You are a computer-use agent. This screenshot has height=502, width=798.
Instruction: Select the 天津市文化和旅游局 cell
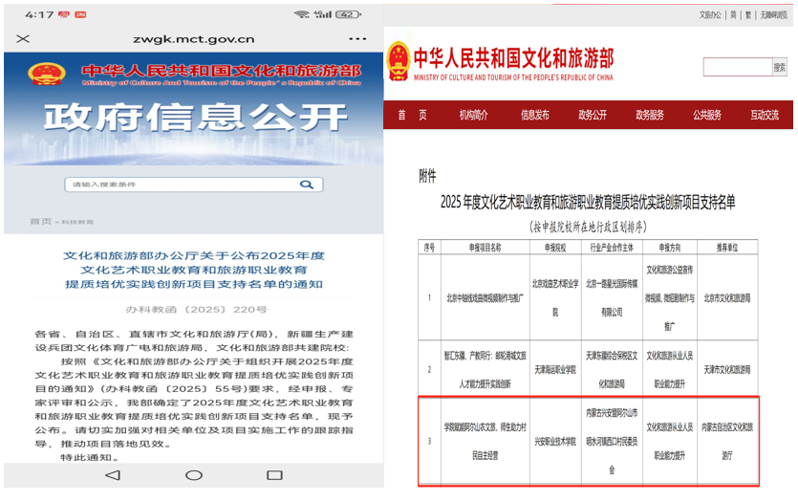(727, 370)
